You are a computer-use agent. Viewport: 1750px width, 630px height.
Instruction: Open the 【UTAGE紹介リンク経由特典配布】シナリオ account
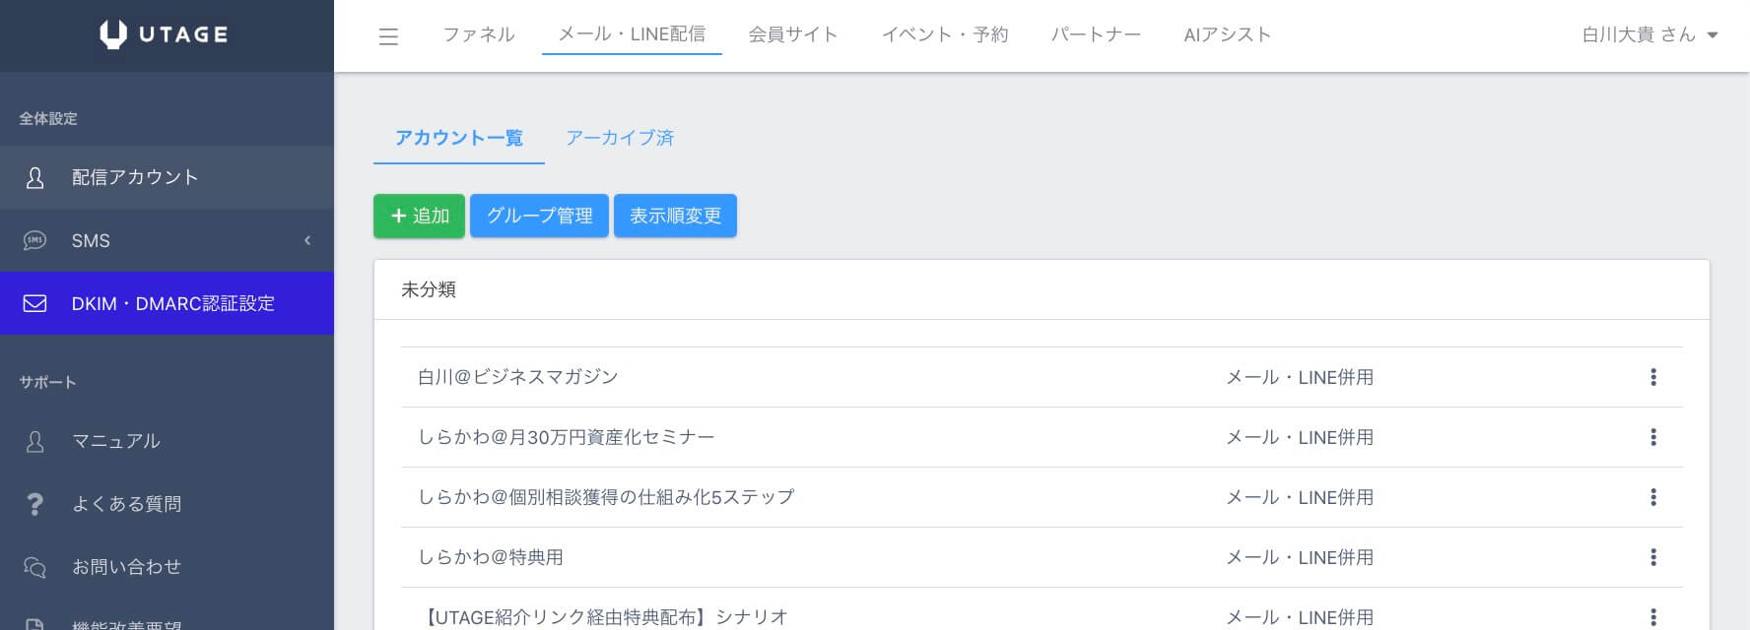pyautogui.click(x=603, y=617)
